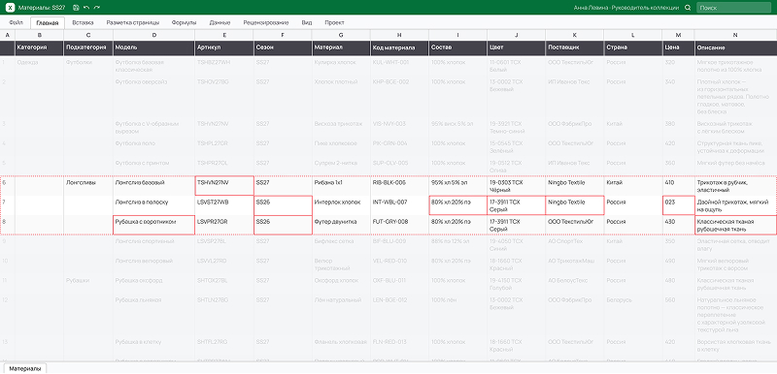This screenshot has height=374, width=777.
Task: Switch to the Вид tab
Action: click(x=307, y=22)
